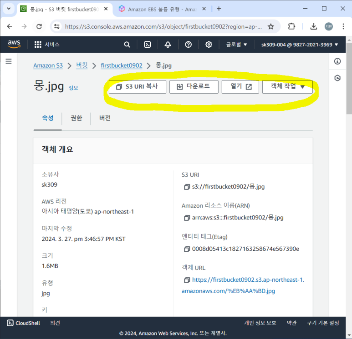Switch to the 버전 tab

point(105,118)
